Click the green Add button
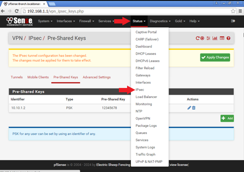Screen dimensions: 244x172 [x=227, y=118]
